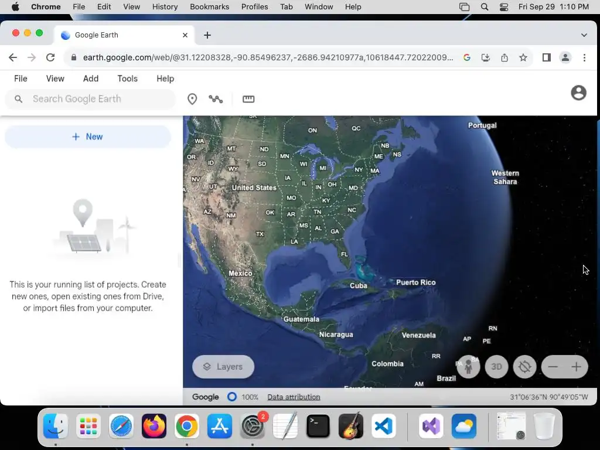Open Finder from the Dock
600x450 pixels.
pyautogui.click(x=56, y=426)
